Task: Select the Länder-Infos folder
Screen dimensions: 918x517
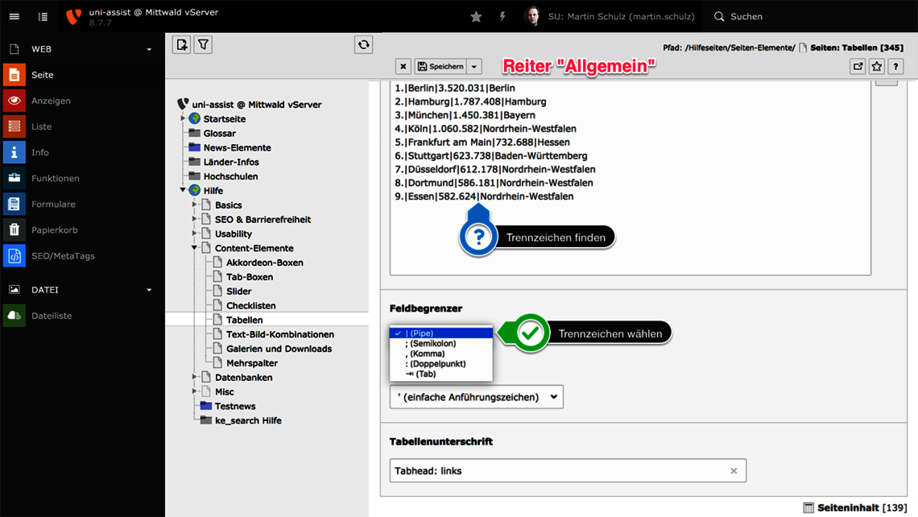Action: click(230, 162)
